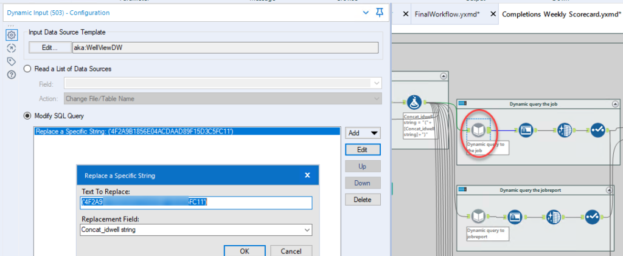623x256 pixels.
Task: Click into the Text To Replace field
Action: pos(197,203)
